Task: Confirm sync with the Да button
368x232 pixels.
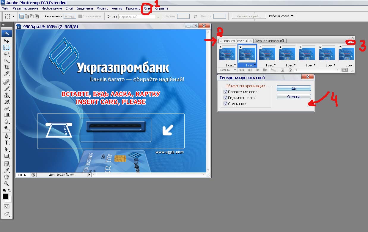Action: (294, 88)
